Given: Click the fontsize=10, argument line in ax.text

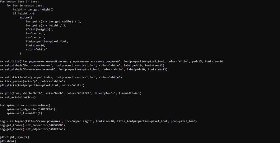Looking at the screenshot, I should pyautogui.click(x=36, y=45).
